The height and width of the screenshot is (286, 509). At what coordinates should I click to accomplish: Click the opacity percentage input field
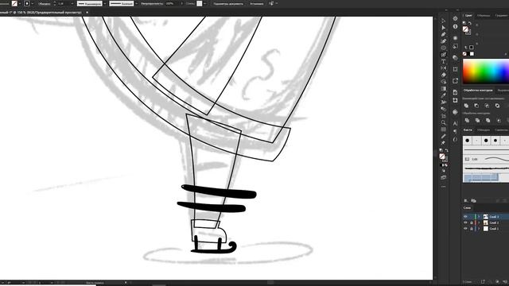(x=172, y=3)
